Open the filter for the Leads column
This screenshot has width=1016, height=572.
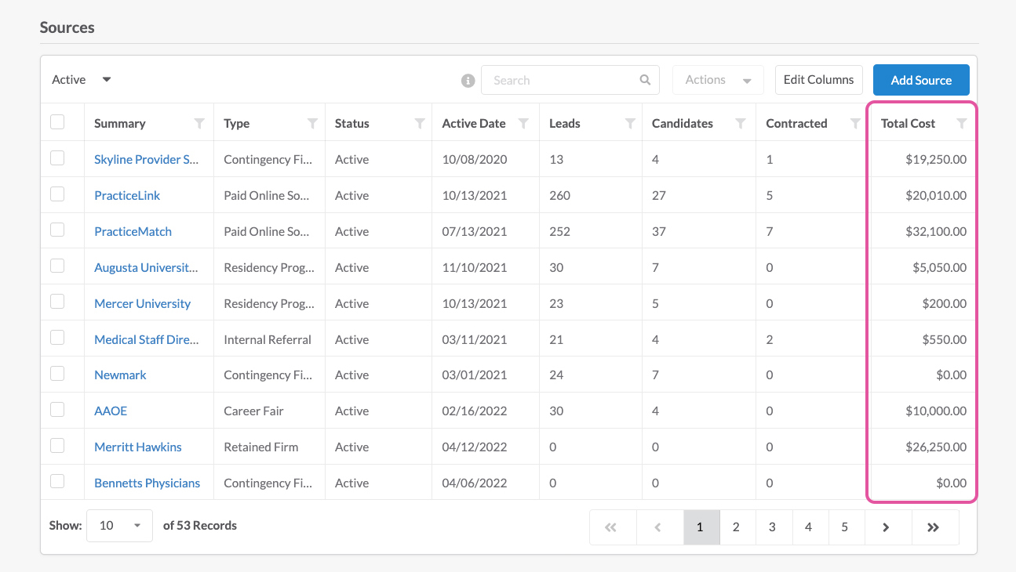[630, 123]
